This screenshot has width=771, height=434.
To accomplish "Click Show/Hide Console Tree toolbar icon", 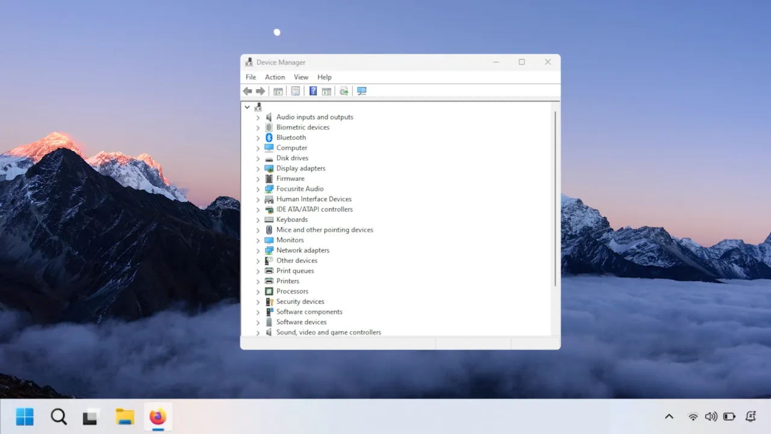I will tap(278, 91).
